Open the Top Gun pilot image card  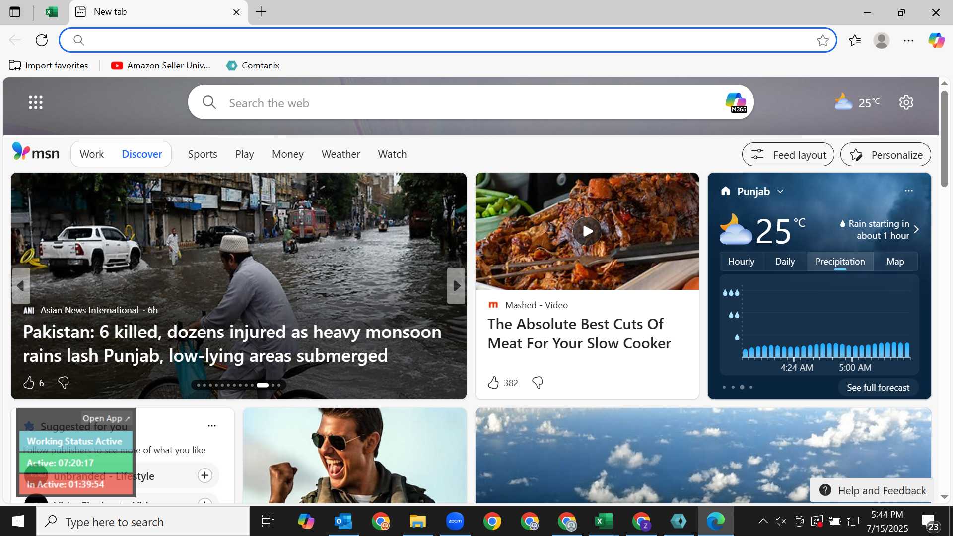354,456
